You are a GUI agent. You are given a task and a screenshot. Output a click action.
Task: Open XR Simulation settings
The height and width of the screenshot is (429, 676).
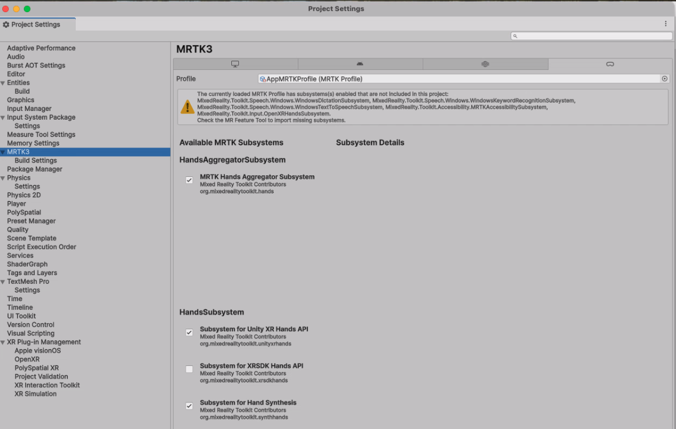35,394
